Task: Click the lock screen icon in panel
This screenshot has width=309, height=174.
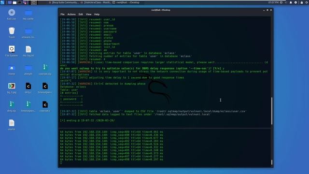Action: pos(302,2)
